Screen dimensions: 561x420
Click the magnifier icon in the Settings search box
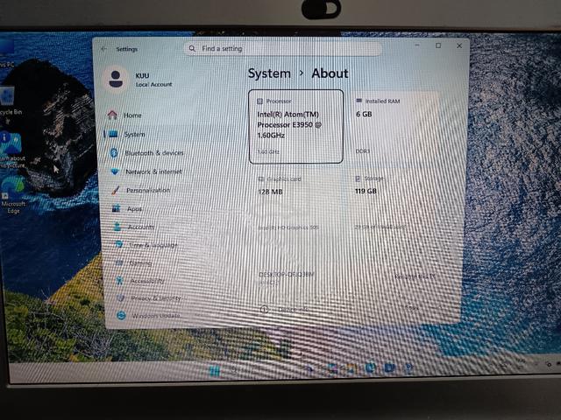click(x=193, y=48)
